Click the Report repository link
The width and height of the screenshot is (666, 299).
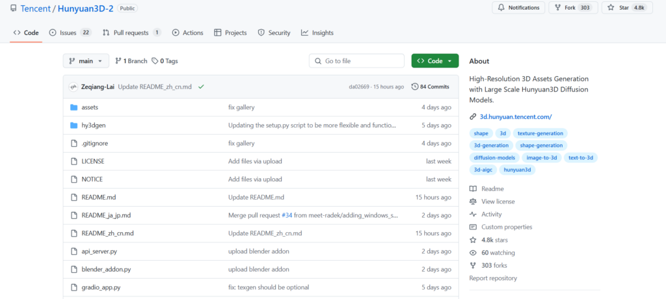pyautogui.click(x=493, y=278)
